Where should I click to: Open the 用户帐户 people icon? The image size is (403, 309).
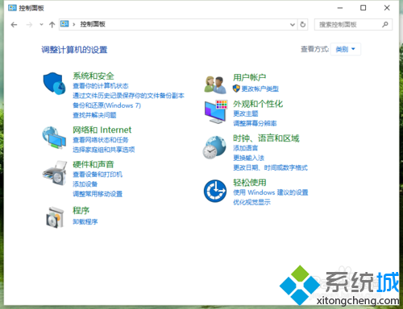pos(215,84)
